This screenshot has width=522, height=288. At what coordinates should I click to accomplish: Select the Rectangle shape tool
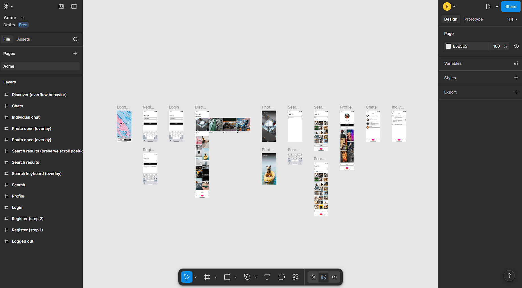click(227, 277)
